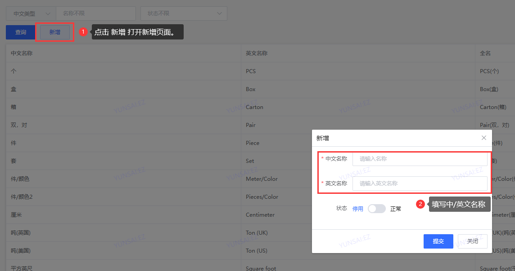Click the 中文名称 column header

coord(22,53)
